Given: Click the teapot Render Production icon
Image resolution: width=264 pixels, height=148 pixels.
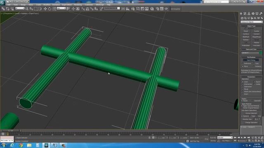Looking at the screenshot, I should point(166,9).
